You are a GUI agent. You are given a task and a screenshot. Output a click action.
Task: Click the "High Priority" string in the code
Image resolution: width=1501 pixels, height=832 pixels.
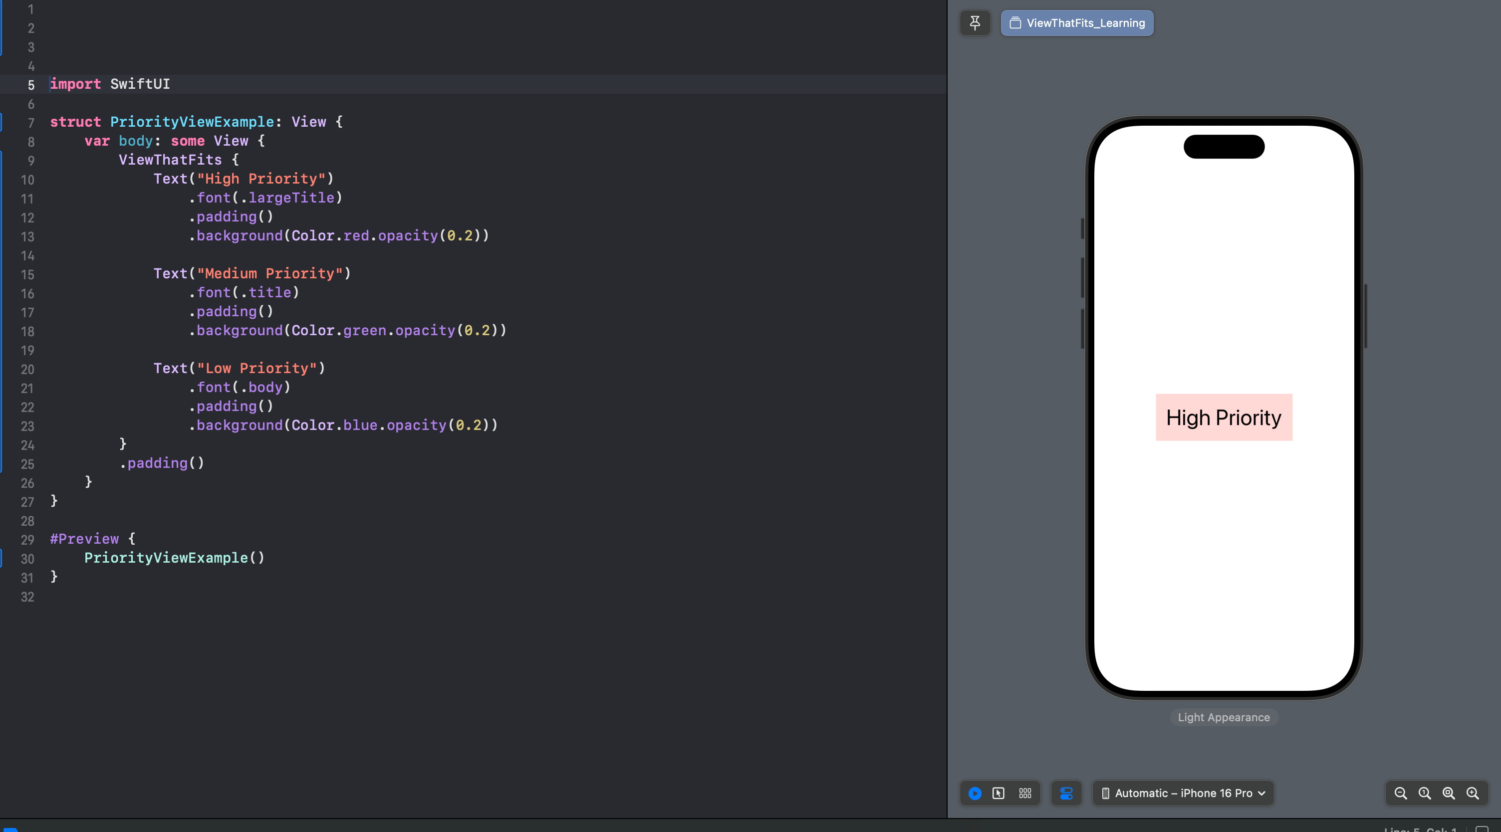point(261,179)
